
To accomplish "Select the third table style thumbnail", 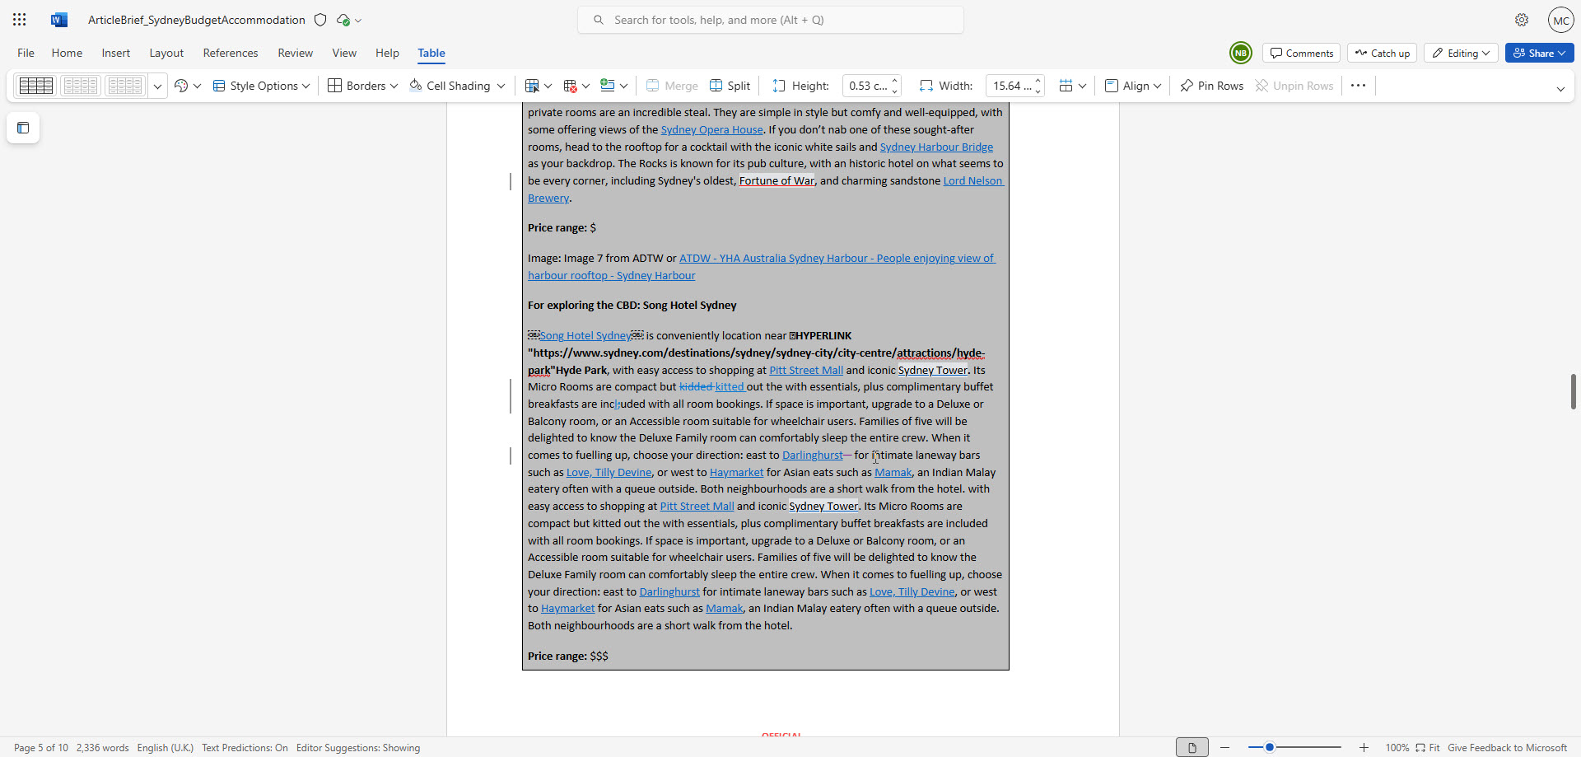I will 125,86.
